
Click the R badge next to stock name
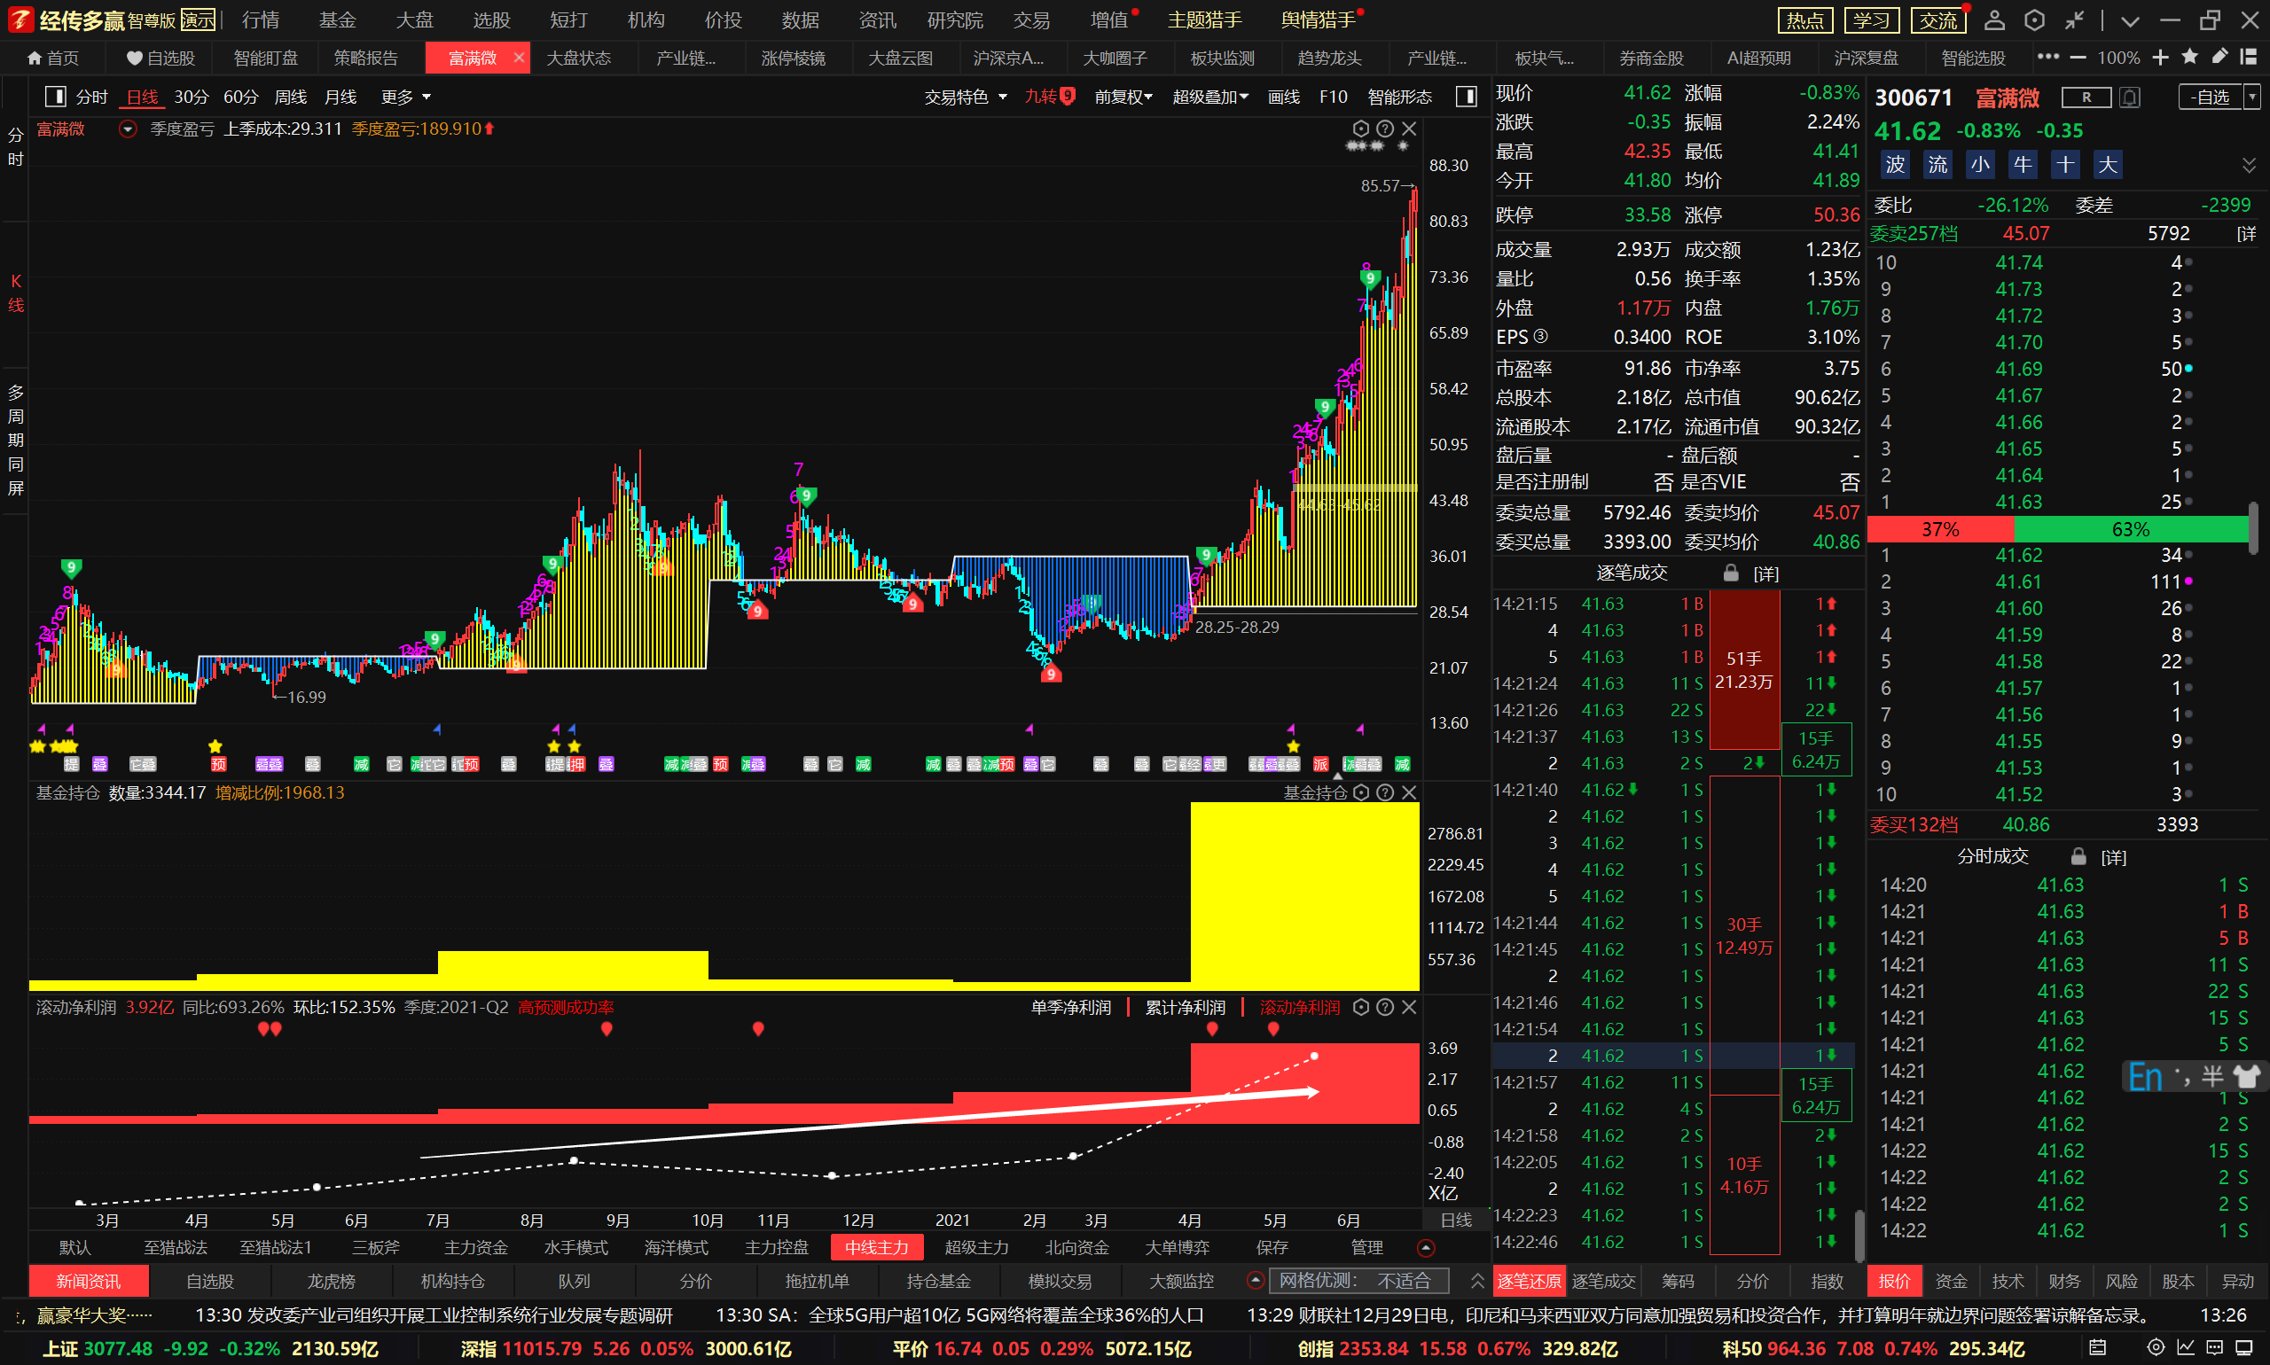[x=2086, y=97]
